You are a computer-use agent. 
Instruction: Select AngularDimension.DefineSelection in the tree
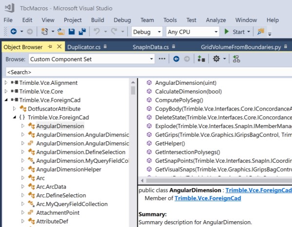point(81,152)
